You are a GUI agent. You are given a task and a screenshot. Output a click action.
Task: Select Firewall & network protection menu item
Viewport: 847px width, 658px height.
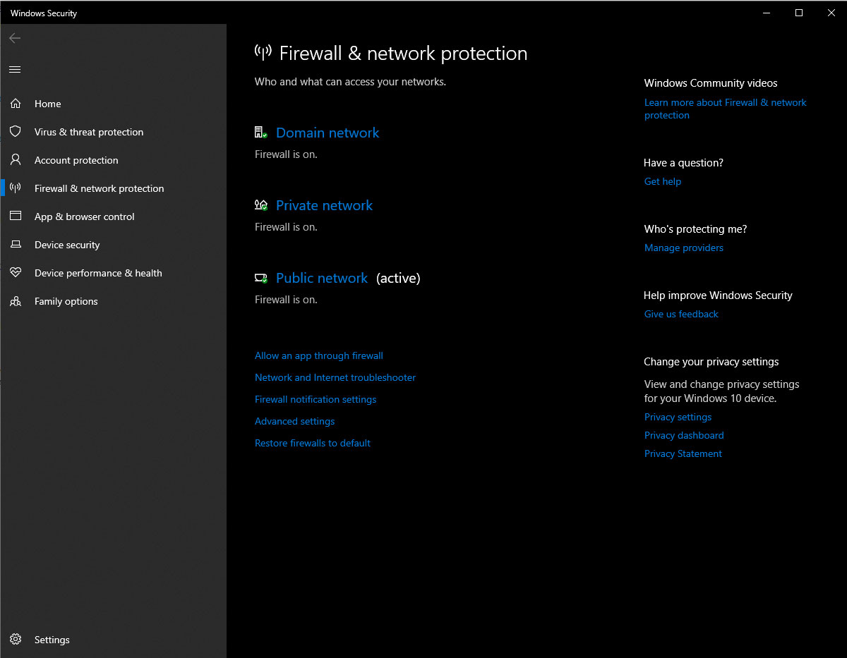click(99, 188)
